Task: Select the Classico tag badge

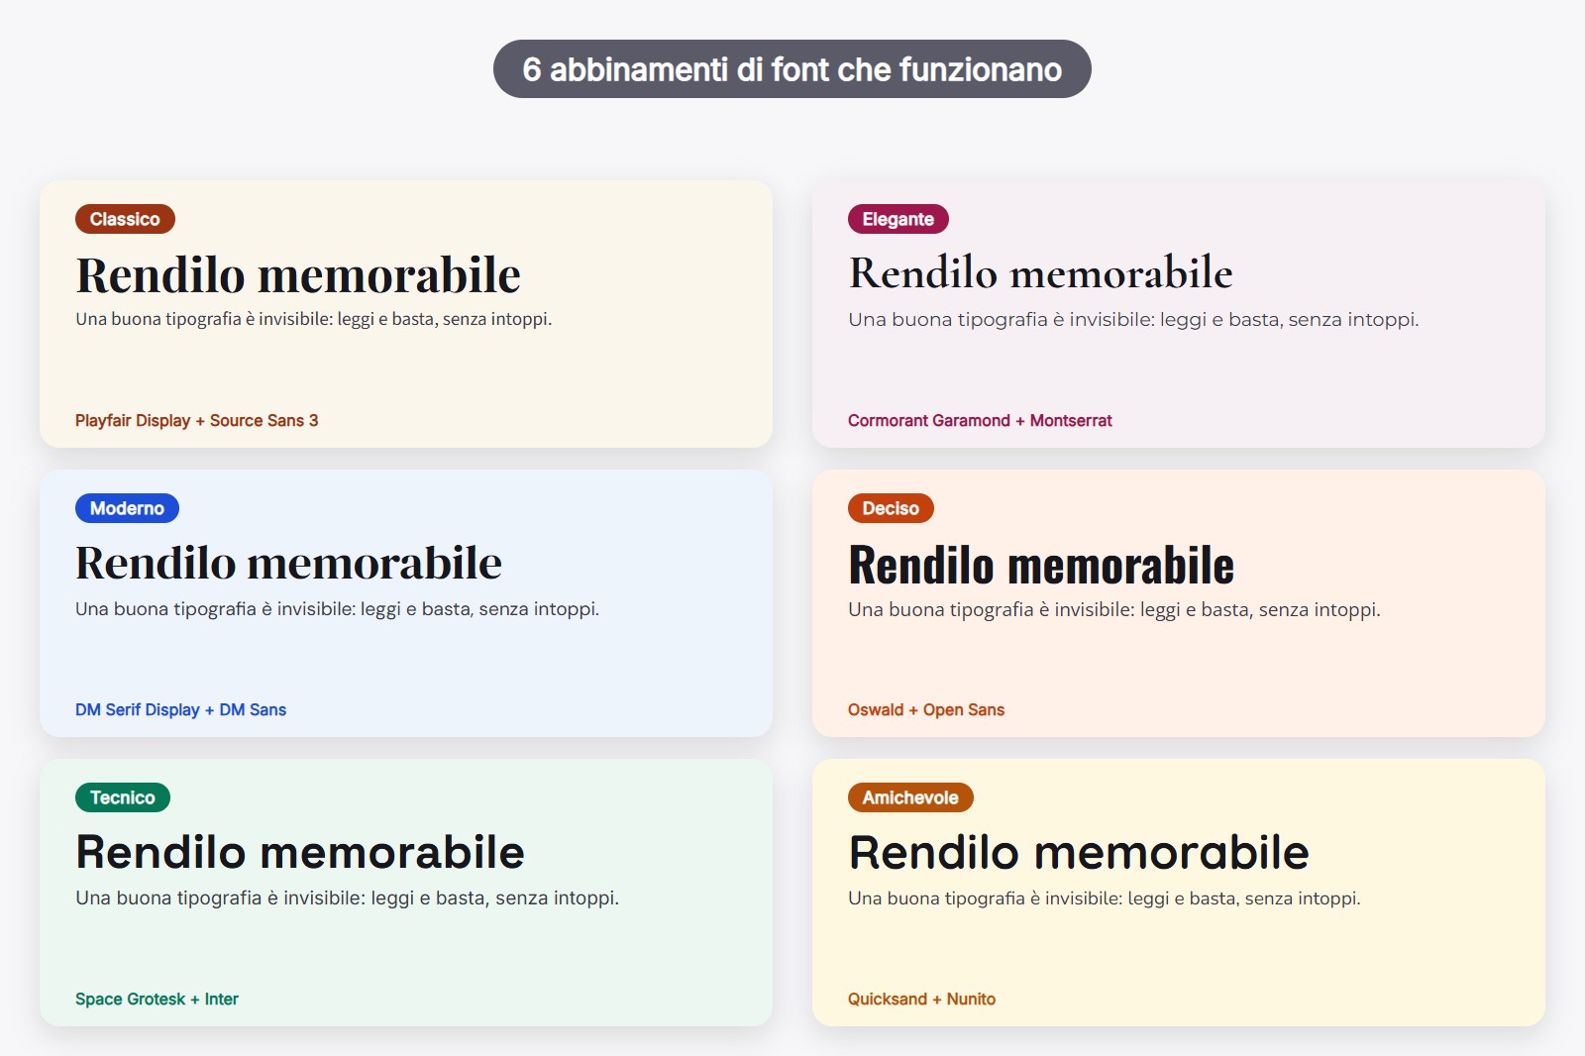Action: click(125, 219)
